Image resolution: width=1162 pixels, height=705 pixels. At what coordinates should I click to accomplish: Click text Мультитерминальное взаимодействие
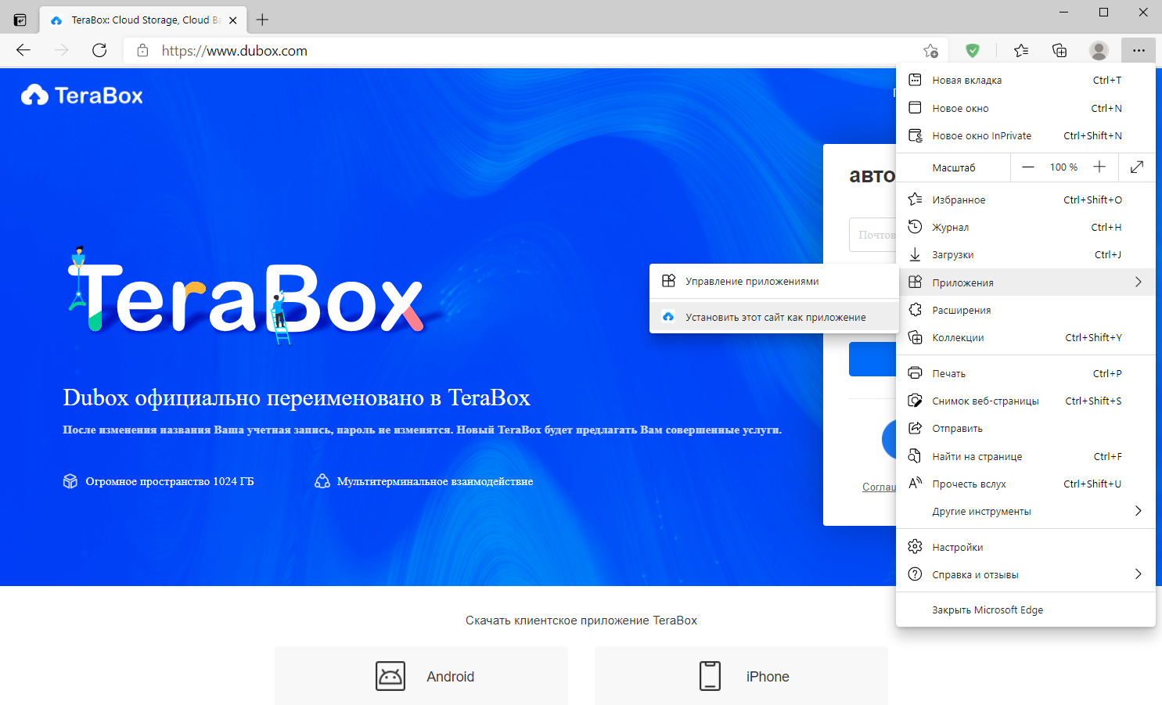[435, 481]
